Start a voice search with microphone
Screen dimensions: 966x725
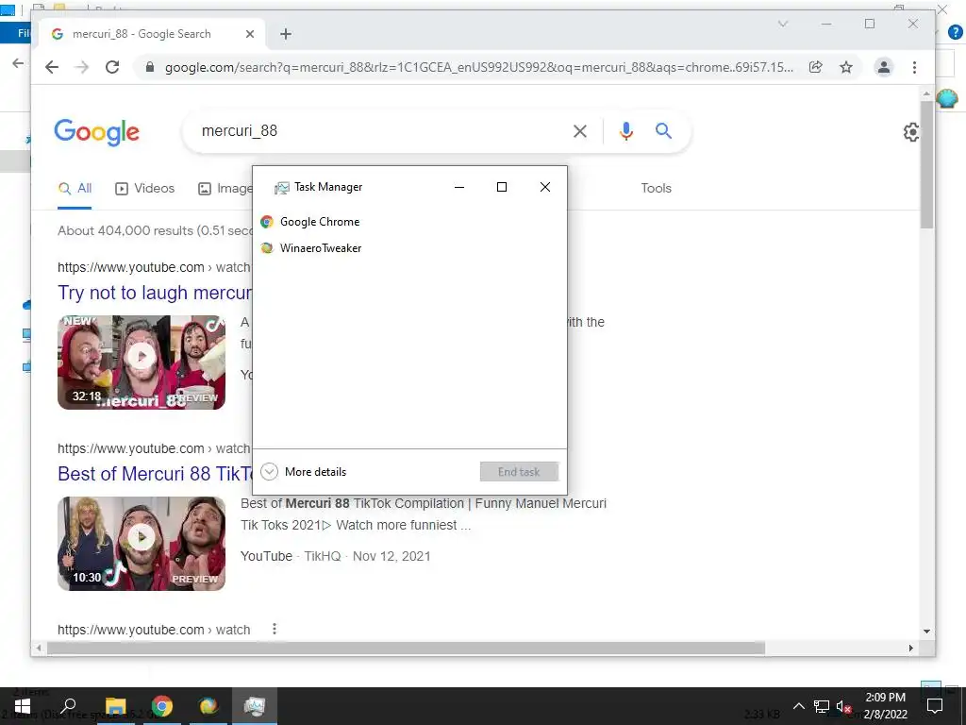626,130
